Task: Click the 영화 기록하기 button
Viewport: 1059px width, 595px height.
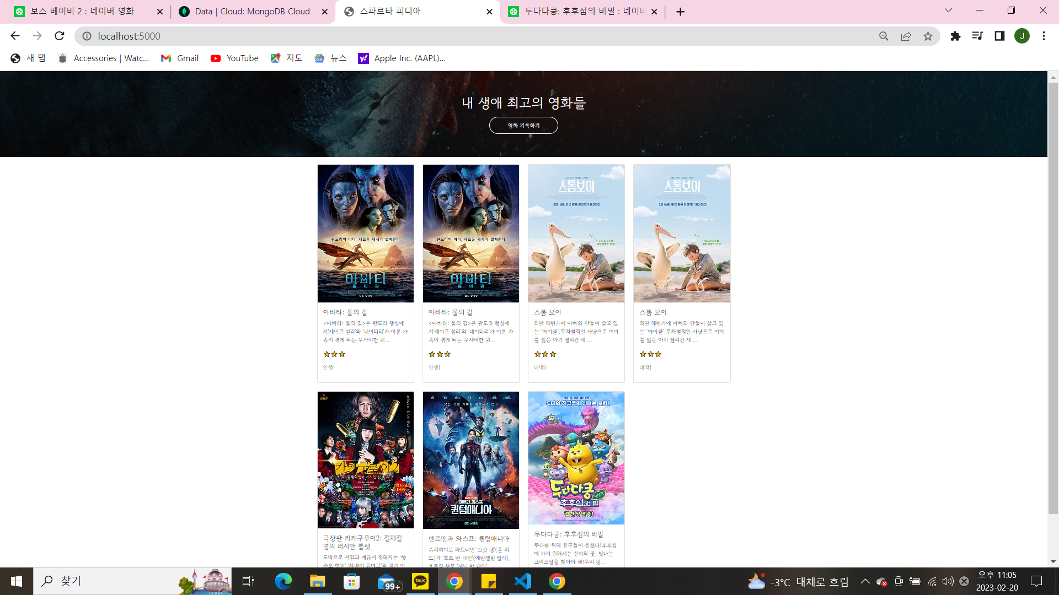Action: tap(523, 125)
